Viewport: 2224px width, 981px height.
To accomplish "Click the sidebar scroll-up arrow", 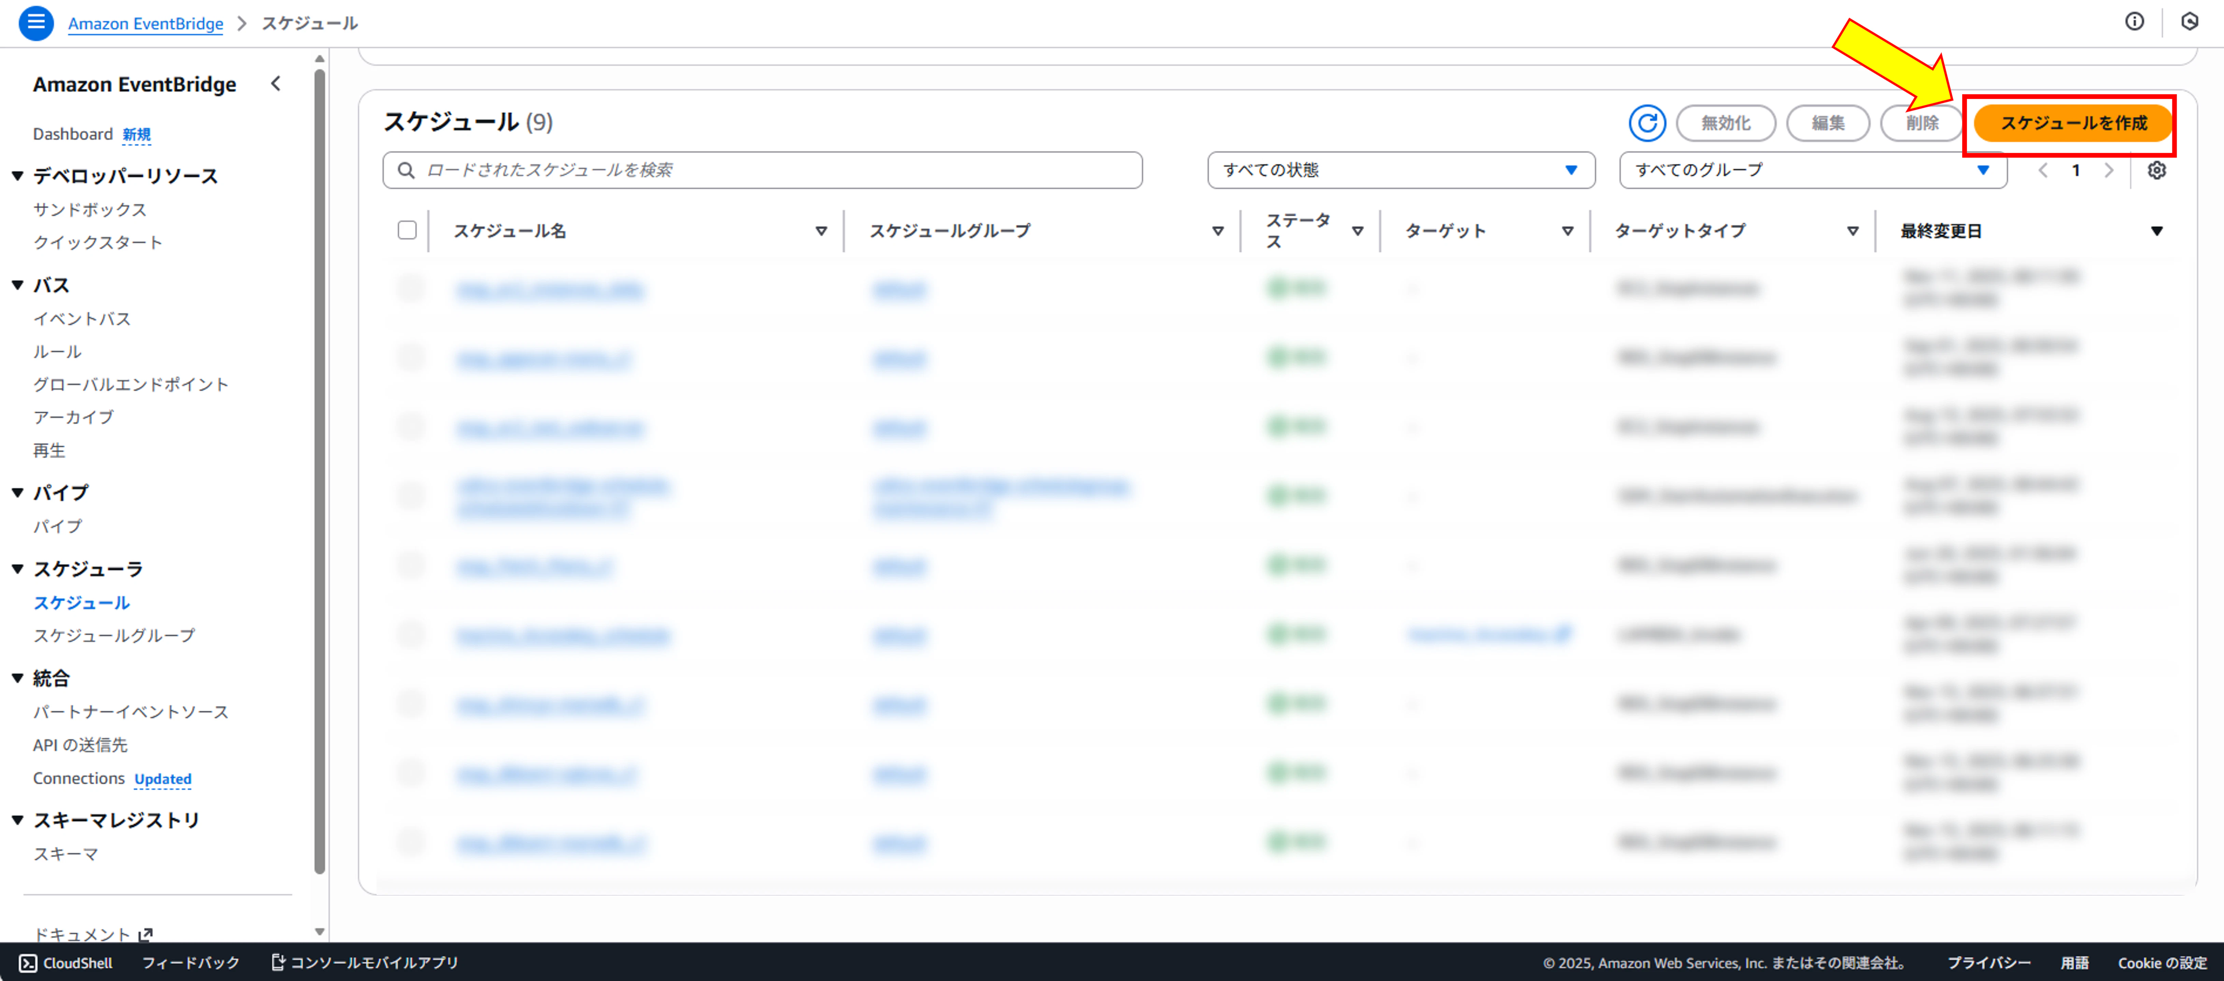I will [320, 59].
